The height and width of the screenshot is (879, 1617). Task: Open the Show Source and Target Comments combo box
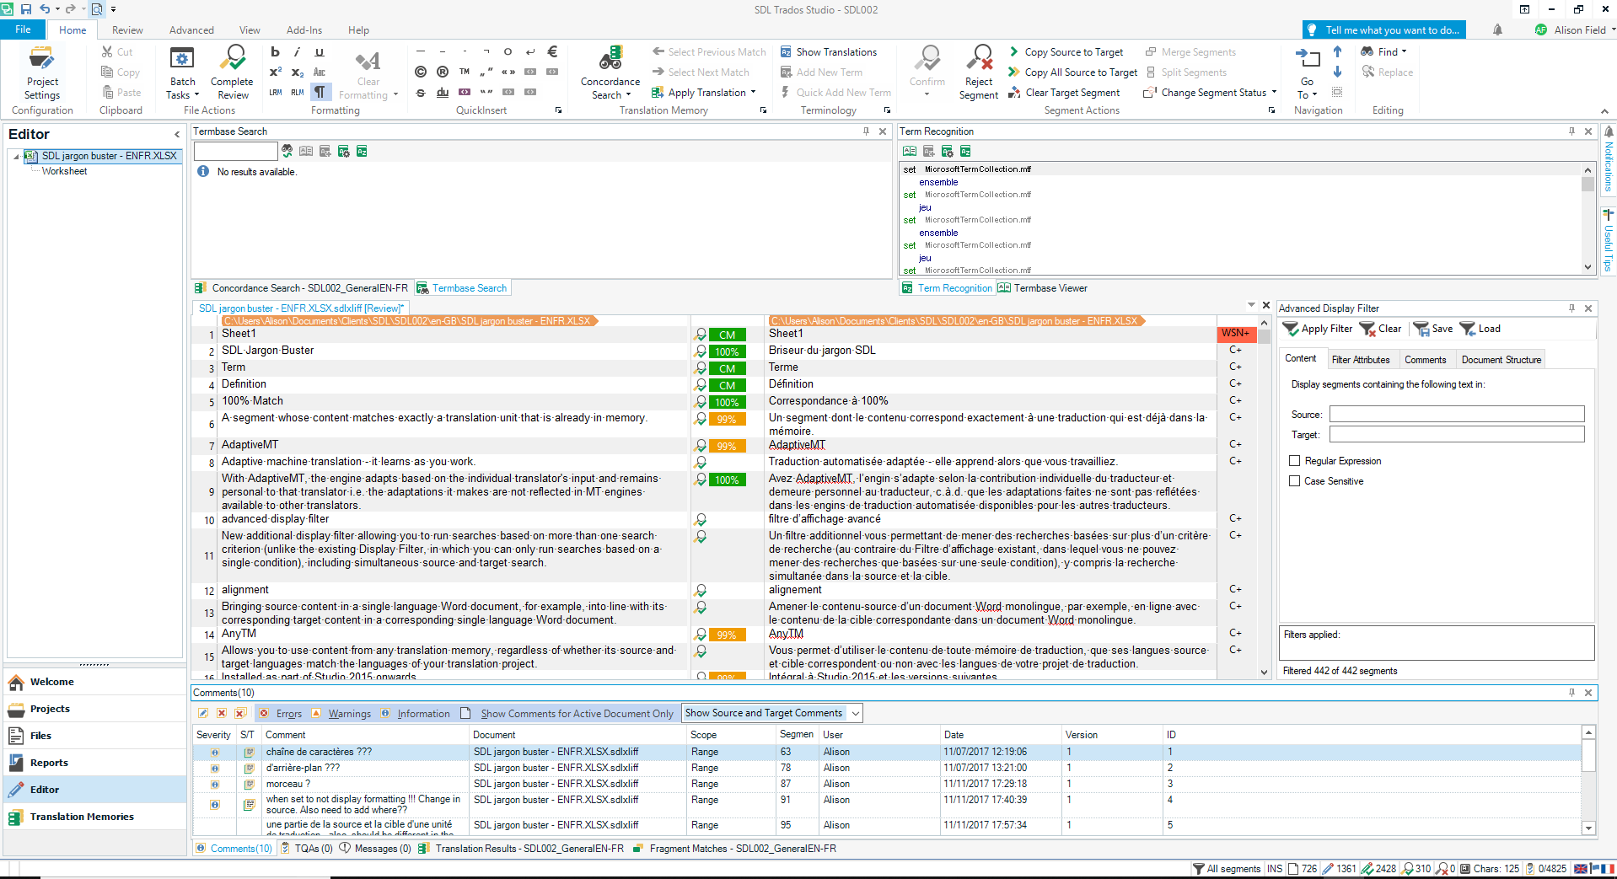click(x=771, y=713)
